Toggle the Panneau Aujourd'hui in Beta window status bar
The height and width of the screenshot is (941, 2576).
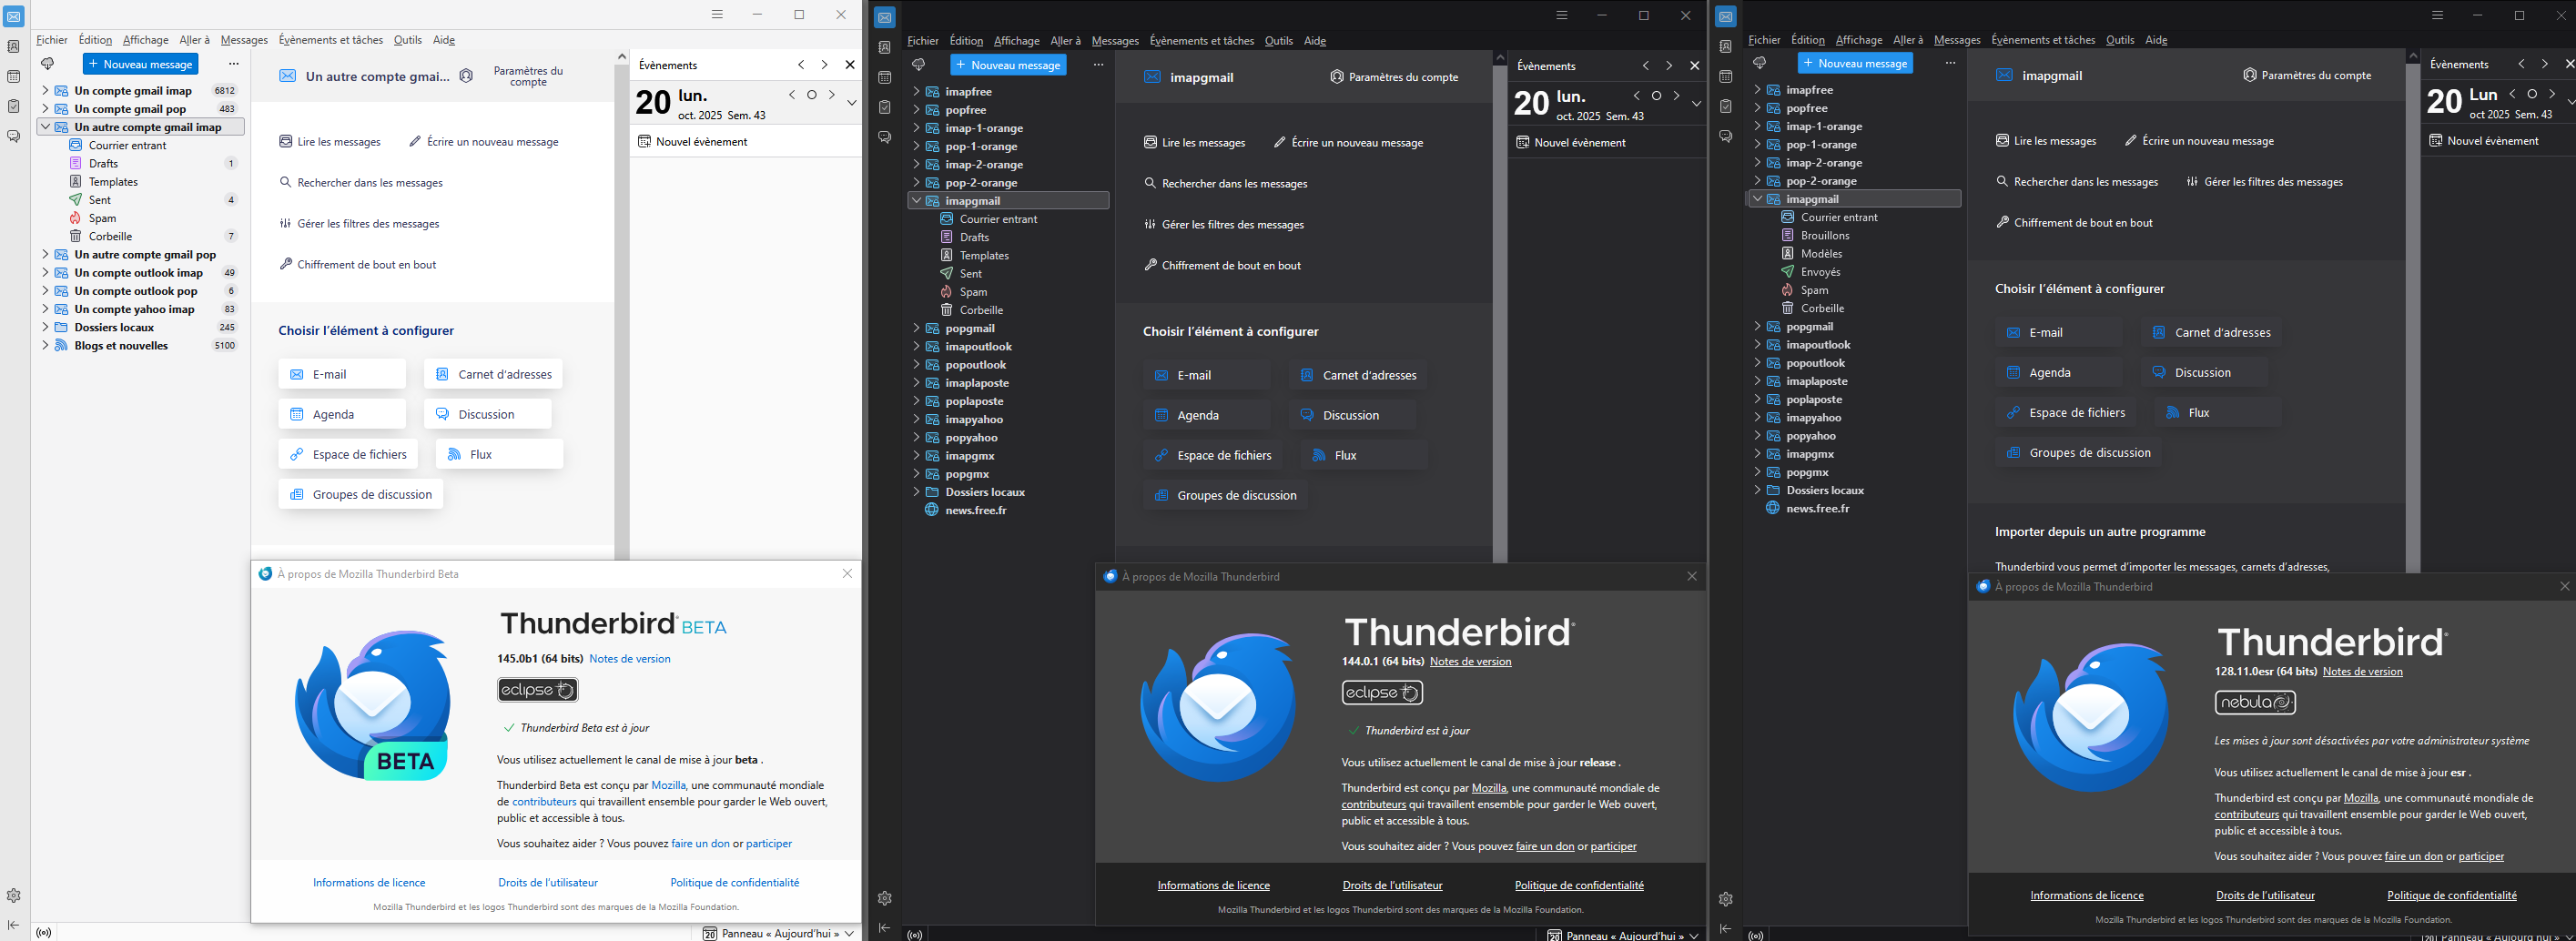(x=779, y=933)
